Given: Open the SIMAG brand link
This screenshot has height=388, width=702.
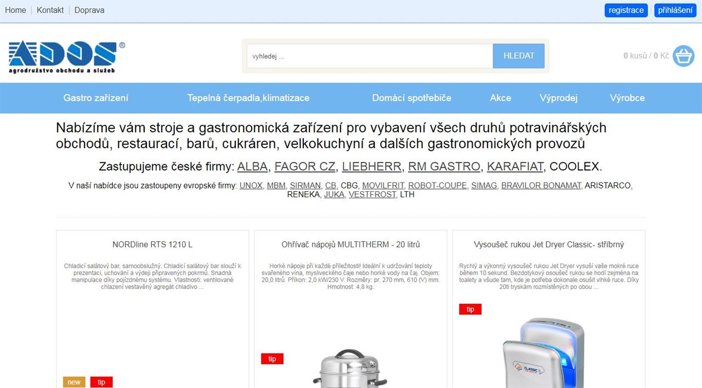Looking at the screenshot, I should tap(484, 186).
